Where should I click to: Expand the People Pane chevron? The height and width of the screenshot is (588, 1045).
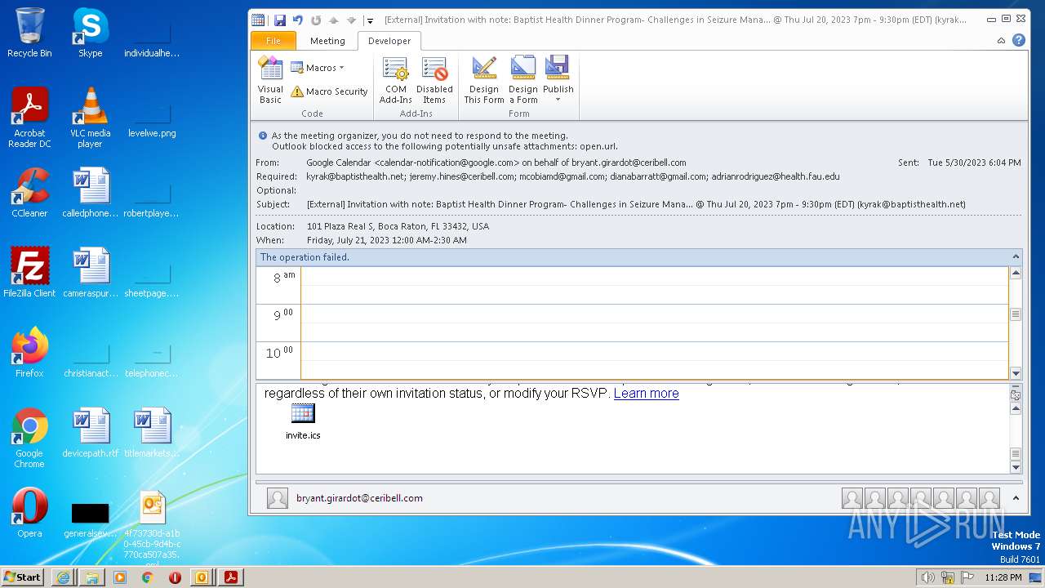1016,498
